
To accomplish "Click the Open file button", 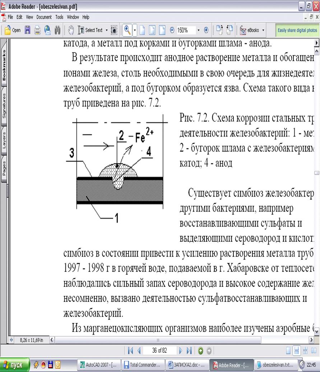I will coord(12,30).
